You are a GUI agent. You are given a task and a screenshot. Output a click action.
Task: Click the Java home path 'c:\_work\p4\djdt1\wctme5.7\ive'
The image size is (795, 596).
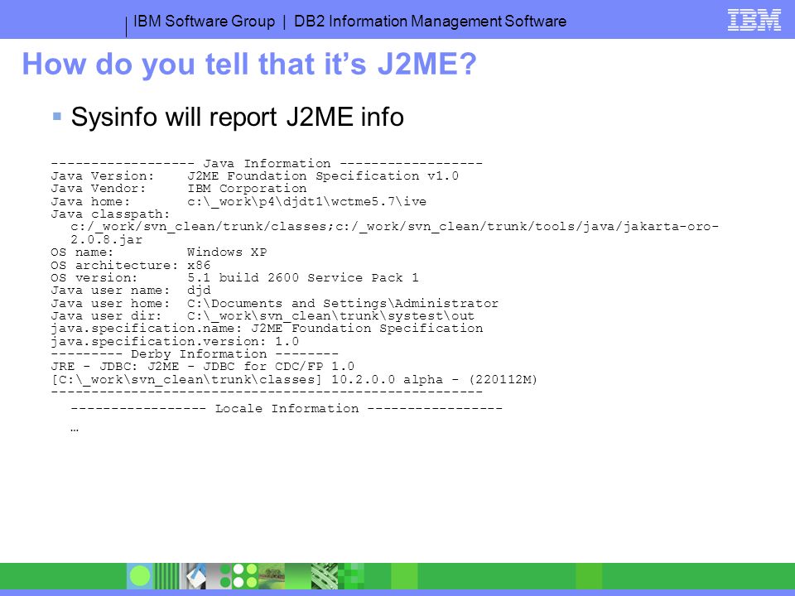click(306, 202)
